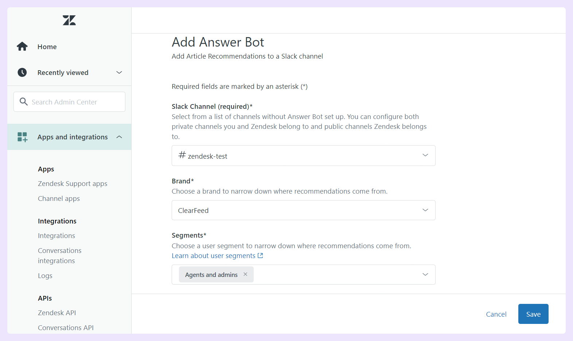Click the Brand field label
The height and width of the screenshot is (341, 573).
coord(183,181)
